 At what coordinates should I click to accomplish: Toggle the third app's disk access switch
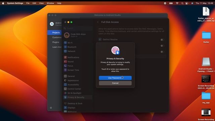(162, 52)
